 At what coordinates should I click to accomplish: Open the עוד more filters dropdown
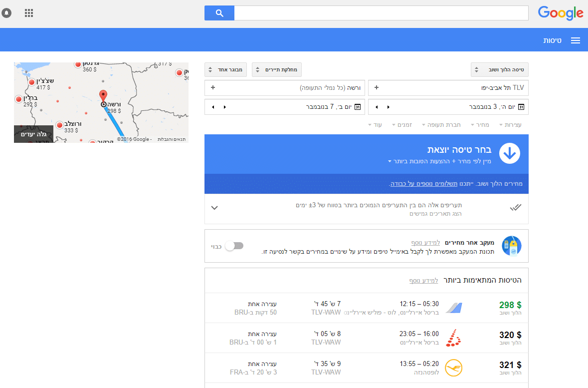click(375, 125)
